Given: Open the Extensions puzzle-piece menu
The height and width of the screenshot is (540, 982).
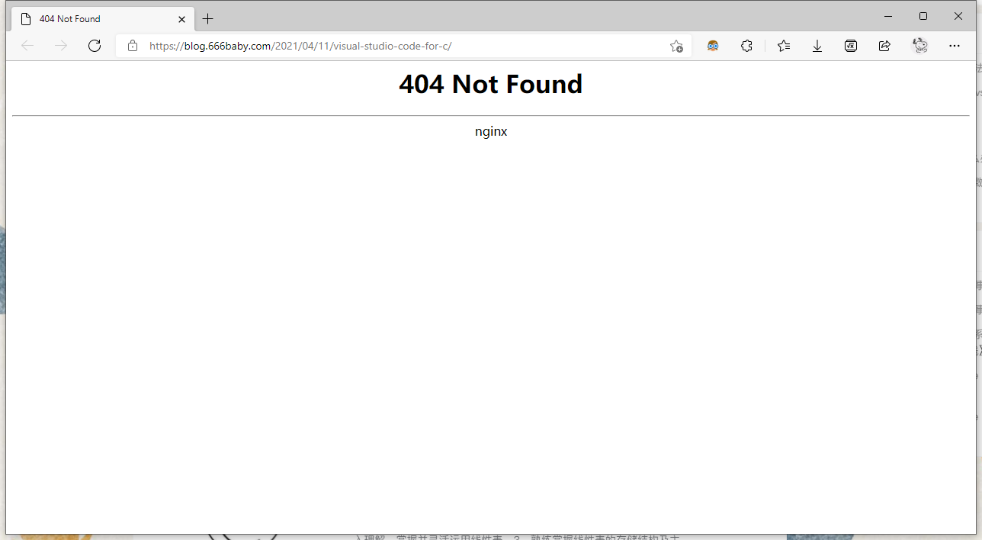Looking at the screenshot, I should tap(746, 46).
